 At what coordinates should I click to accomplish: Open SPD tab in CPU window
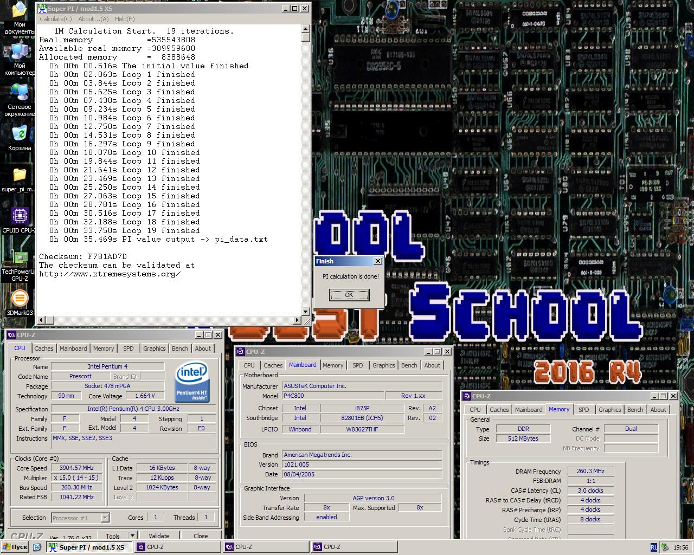(128, 349)
